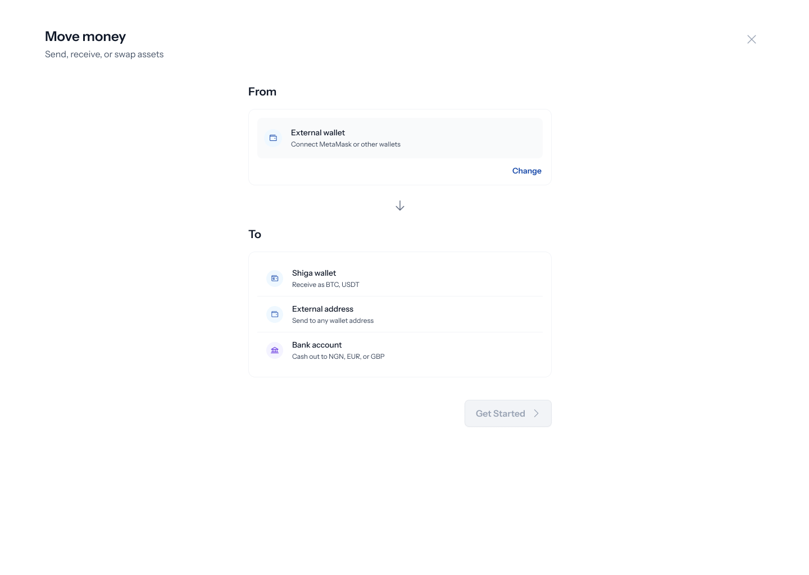Viewport: 809px width, 575px height.
Task: Click the Bank account icon
Action: [275, 350]
